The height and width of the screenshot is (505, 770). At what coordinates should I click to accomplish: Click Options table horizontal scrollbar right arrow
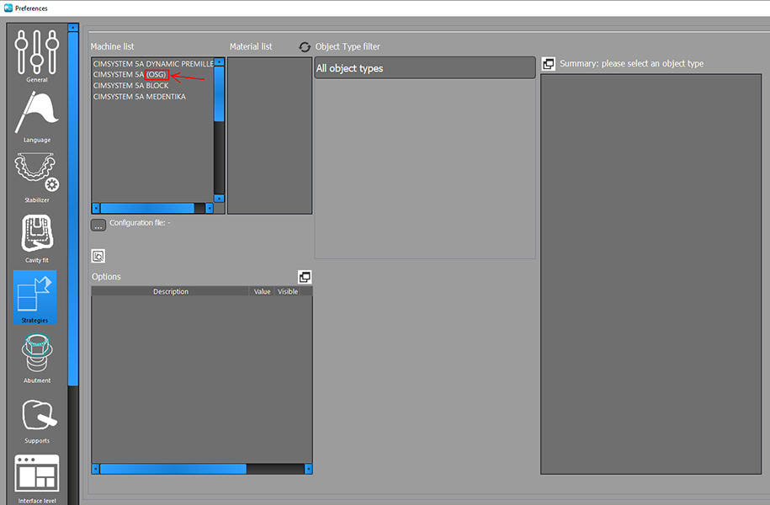tap(308, 469)
